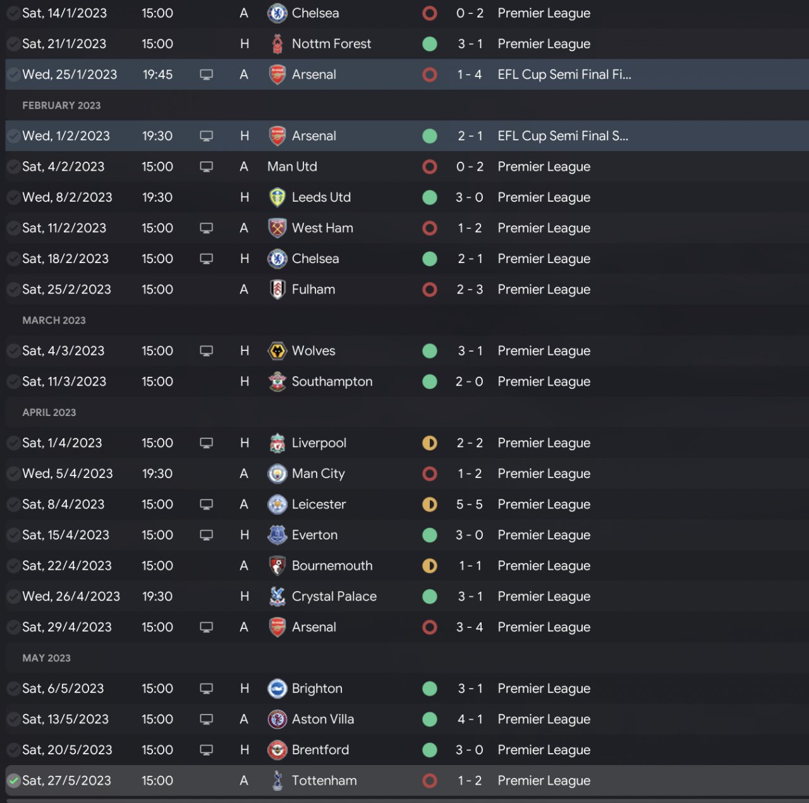
Task: Click the green win indicator for Leeds Utd
Action: [430, 197]
